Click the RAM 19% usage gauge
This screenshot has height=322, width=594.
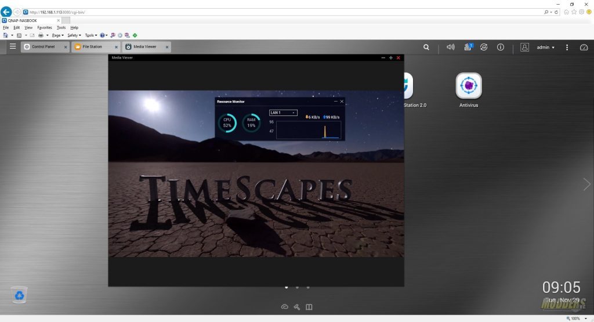click(x=251, y=123)
